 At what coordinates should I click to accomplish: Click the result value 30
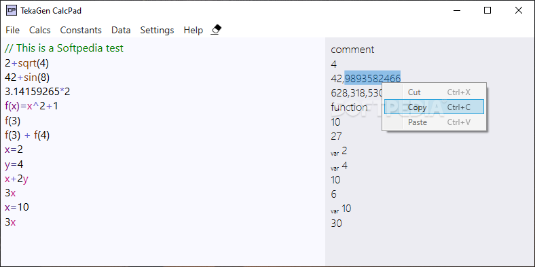coord(336,224)
